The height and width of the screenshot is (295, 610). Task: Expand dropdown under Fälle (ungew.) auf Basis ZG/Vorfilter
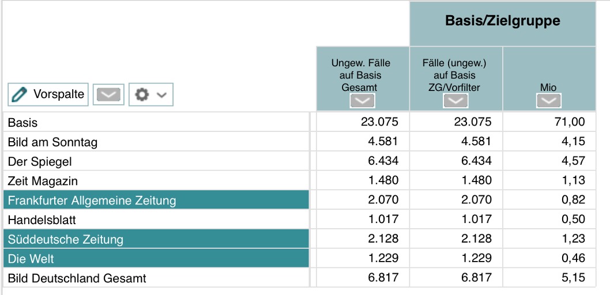point(455,101)
